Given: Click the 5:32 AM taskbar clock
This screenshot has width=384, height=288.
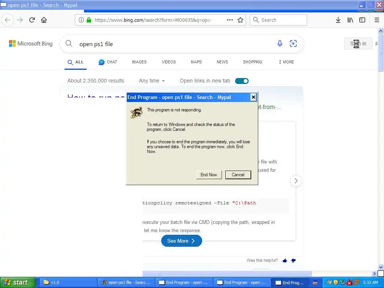Looking at the screenshot, I should pos(370,282).
